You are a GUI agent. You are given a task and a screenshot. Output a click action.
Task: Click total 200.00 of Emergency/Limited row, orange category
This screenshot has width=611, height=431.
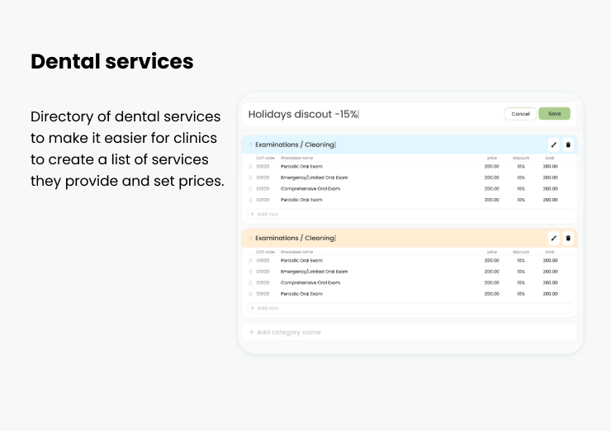click(550, 272)
